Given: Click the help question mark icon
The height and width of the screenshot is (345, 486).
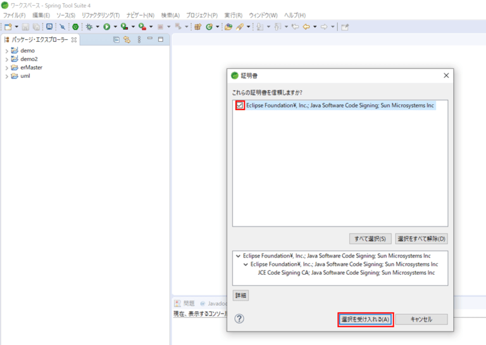Looking at the screenshot, I should click(x=239, y=318).
